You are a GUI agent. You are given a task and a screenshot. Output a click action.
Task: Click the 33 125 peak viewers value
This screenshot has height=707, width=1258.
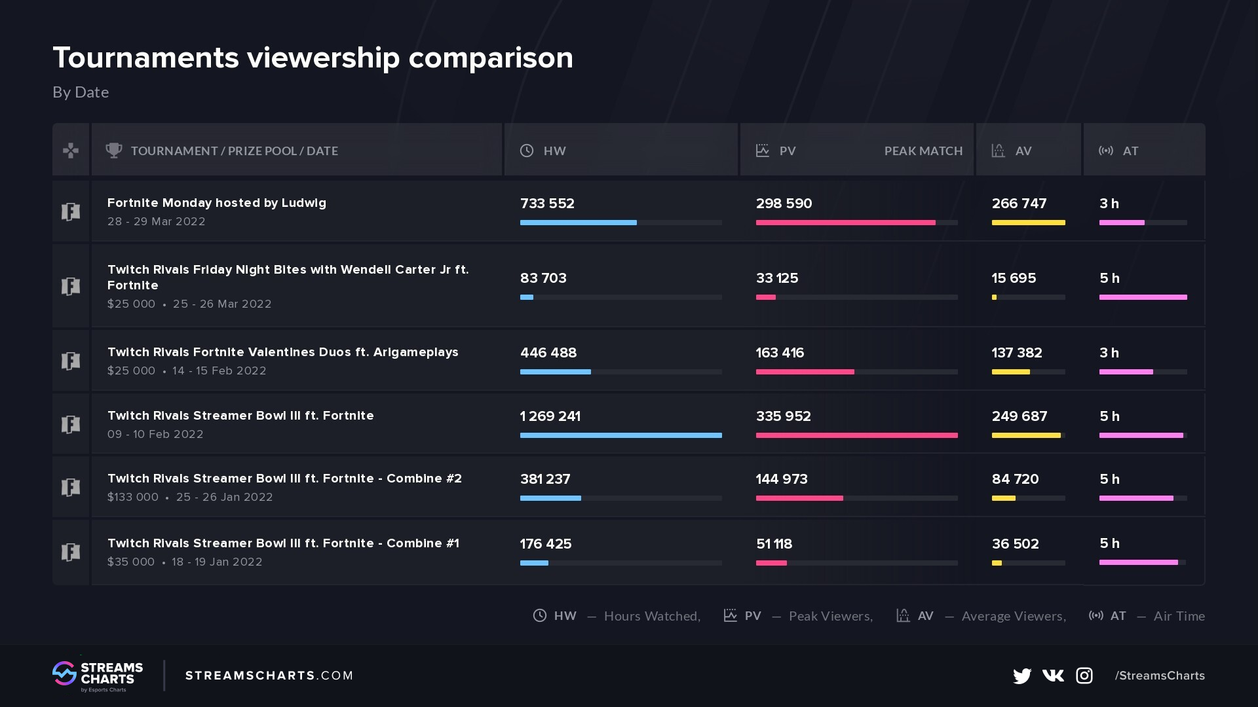tap(777, 278)
